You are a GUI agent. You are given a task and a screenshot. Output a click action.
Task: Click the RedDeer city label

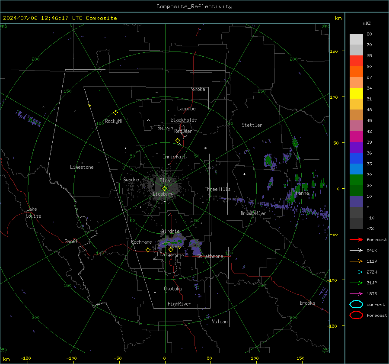point(183,131)
